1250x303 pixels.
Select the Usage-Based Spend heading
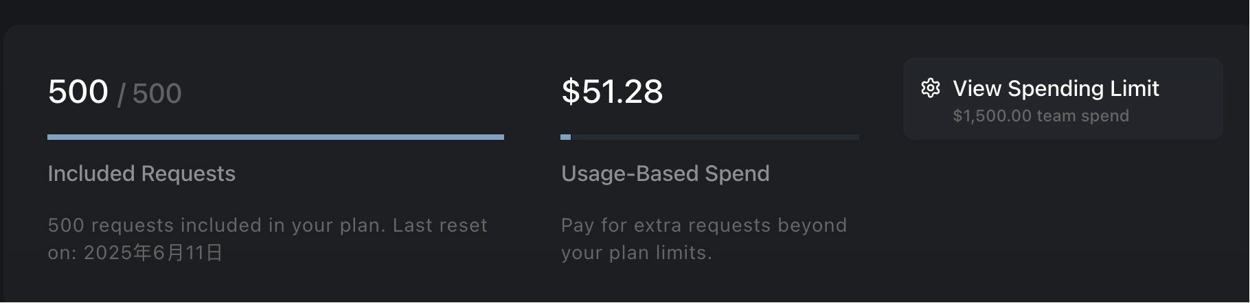pyautogui.click(x=665, y=173)
